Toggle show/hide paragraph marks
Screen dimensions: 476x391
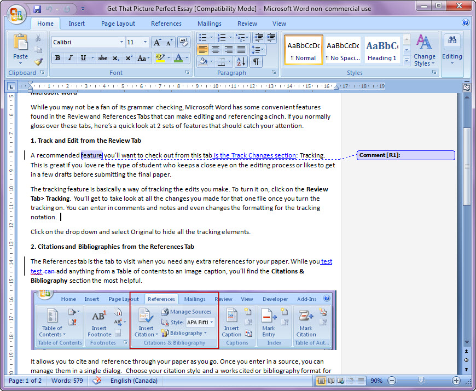pos(256,62)
